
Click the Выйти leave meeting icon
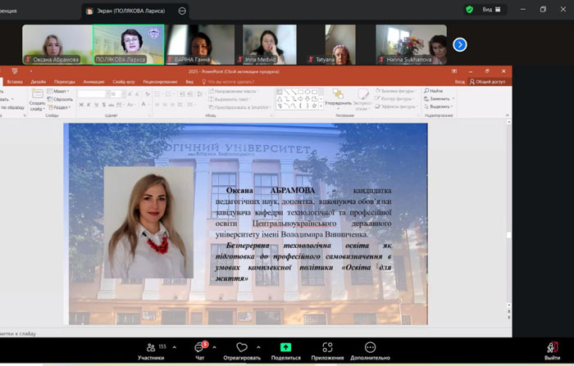pyautogui.click(x=553, y=348)
